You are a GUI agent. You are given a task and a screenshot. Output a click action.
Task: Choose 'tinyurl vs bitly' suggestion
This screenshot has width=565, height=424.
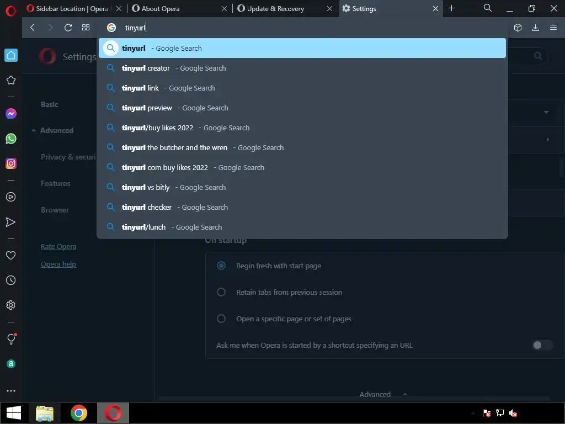click(x=302, y=188)
